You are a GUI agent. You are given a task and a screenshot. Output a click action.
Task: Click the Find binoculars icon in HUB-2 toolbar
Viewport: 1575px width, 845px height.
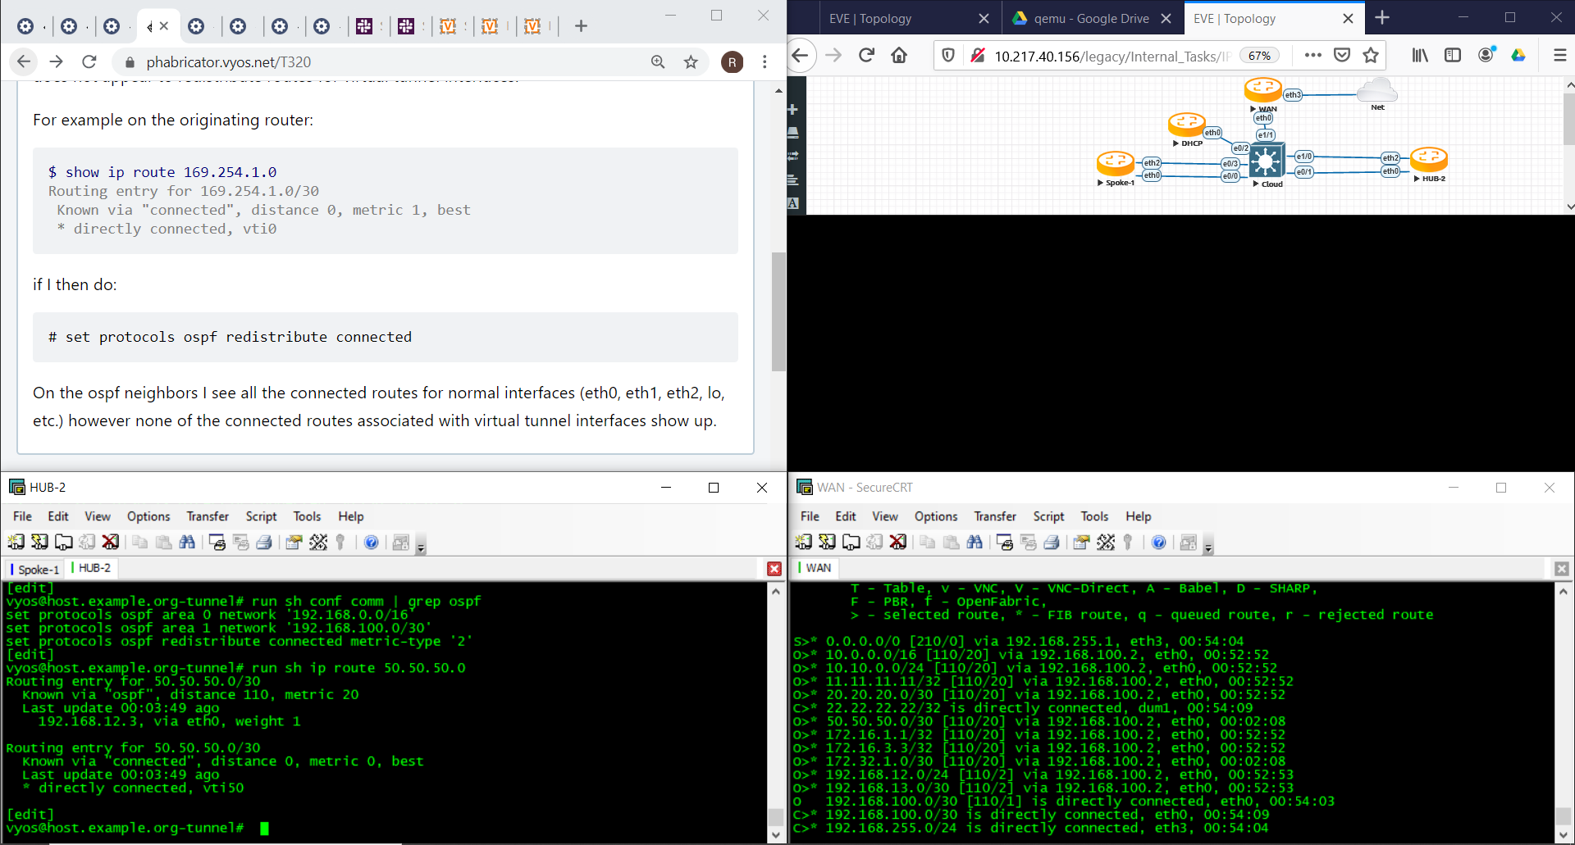[187, 542]
